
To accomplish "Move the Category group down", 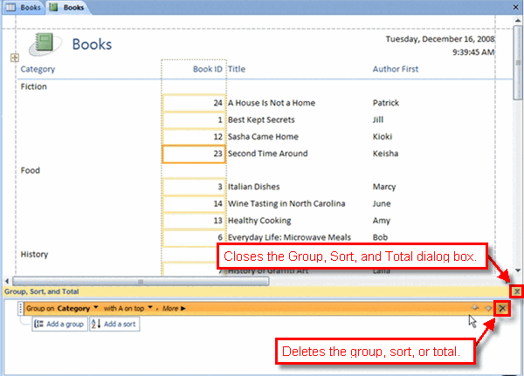I will (488, 308).
